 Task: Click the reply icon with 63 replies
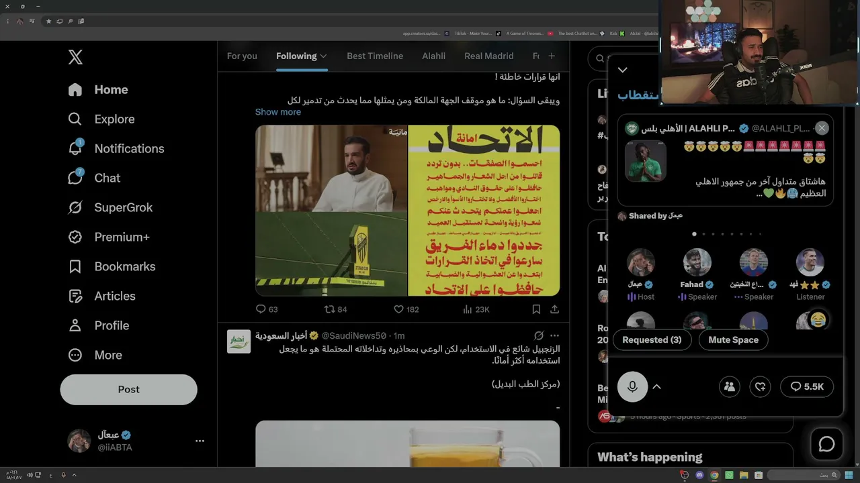(x=261, y=309)
